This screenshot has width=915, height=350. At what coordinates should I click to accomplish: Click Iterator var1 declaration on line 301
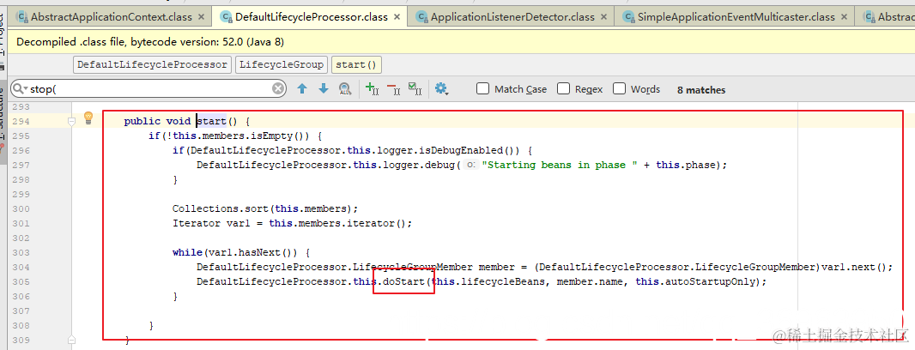pyautogui.click(x=292, y=223)
